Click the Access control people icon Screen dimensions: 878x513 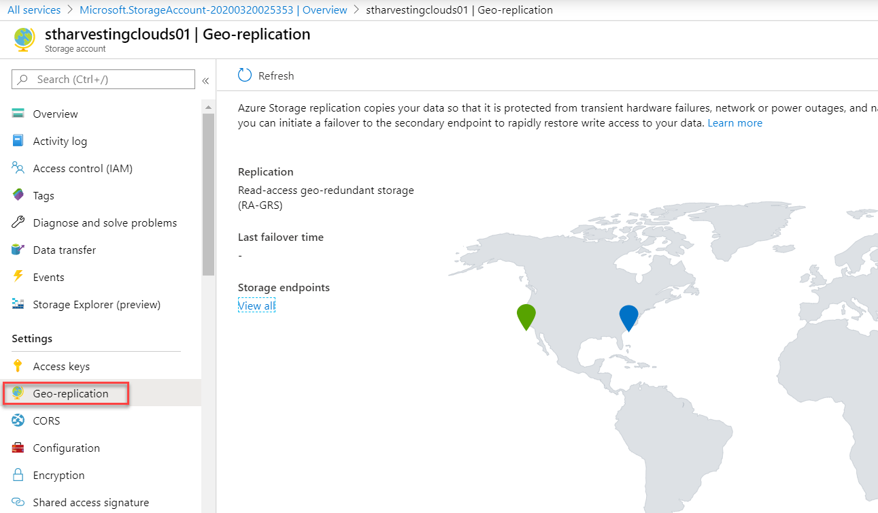tap(18, 168)
